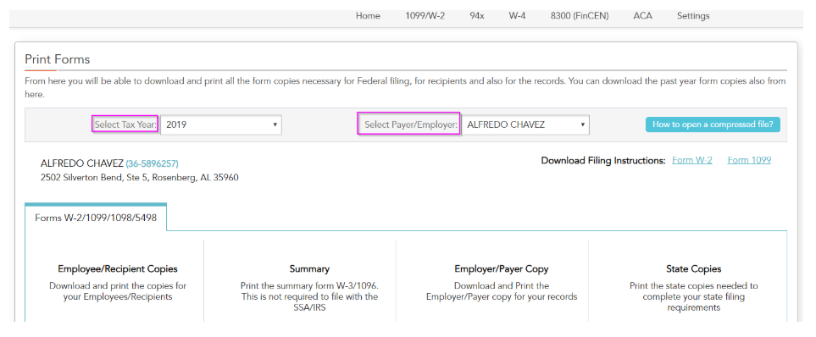
Task: Click the ALFREDO CHAVEZ payer name text
Action: pos(81,163)
